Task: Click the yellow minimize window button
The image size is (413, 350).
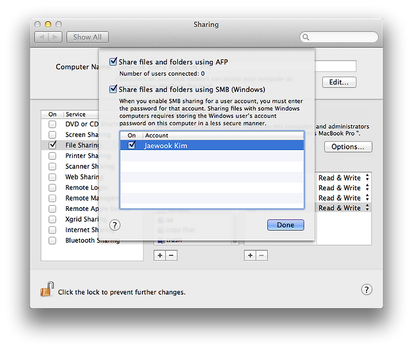Action: pos(48,24)
